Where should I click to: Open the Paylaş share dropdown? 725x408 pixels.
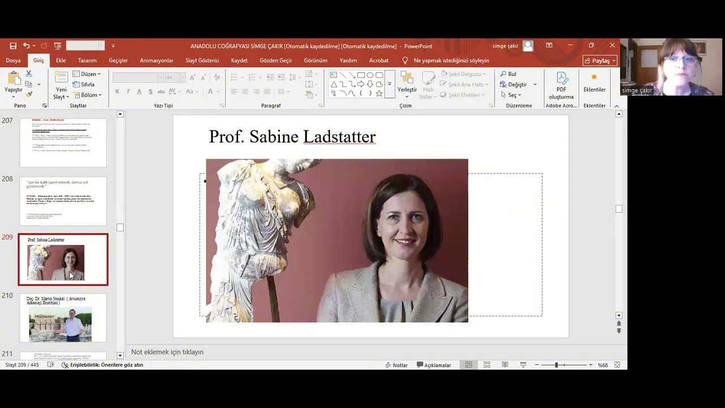click(600, 61)
